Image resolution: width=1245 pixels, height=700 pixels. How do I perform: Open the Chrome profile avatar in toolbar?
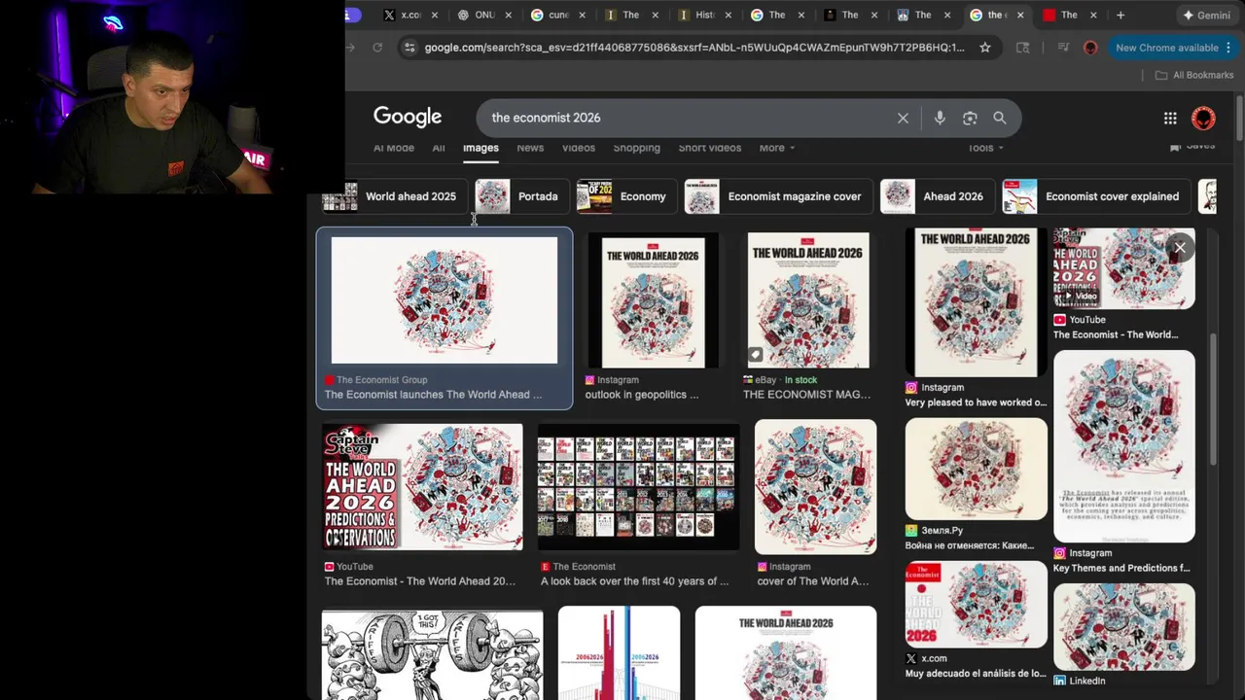pyautogui.click(x=1090, y=47)
